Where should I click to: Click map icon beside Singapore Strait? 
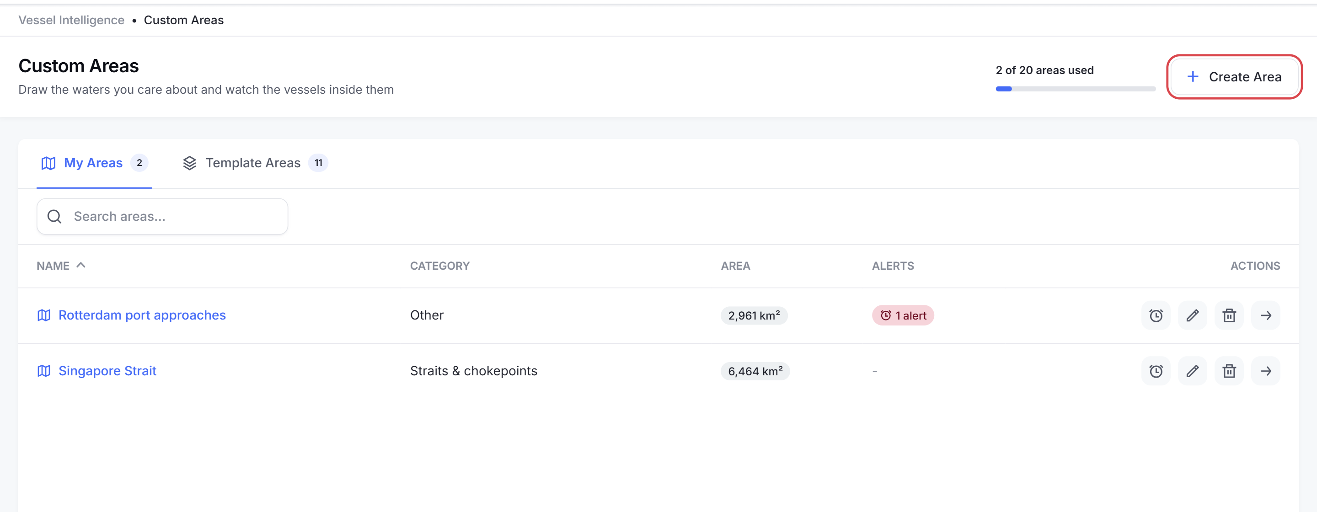(x=44, y=371)
